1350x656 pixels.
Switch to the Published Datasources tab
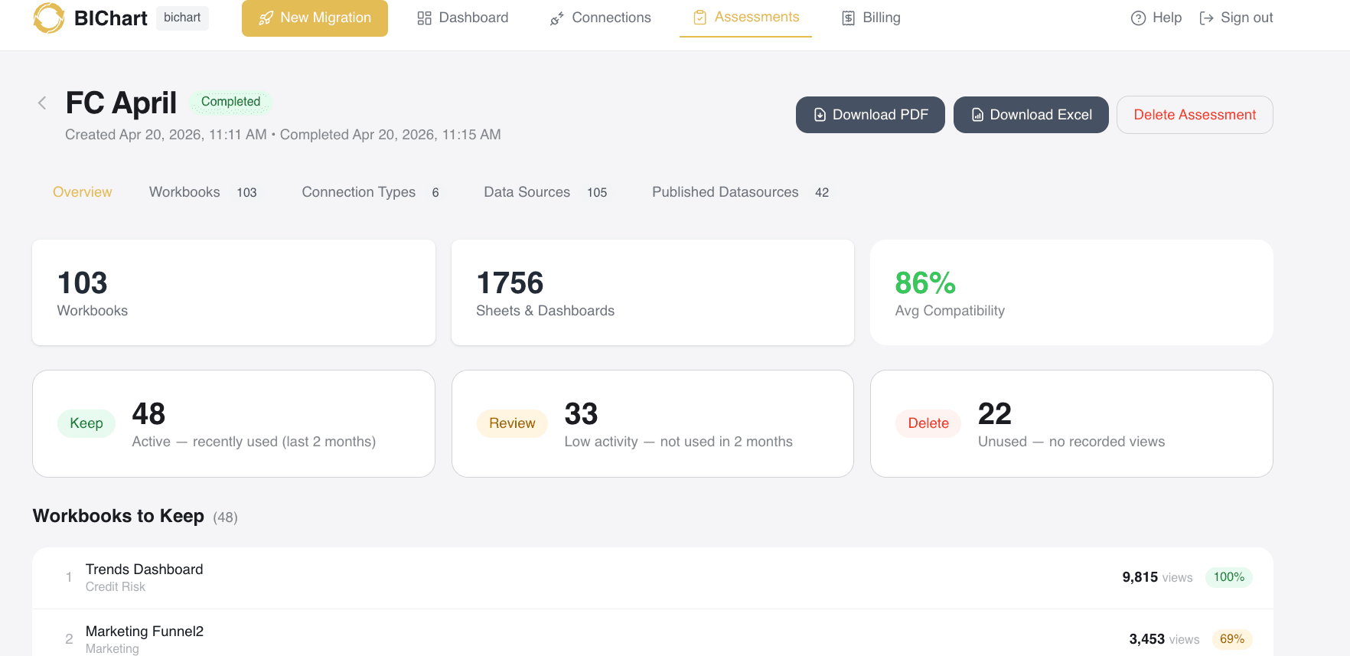click(x=740, y=192)
